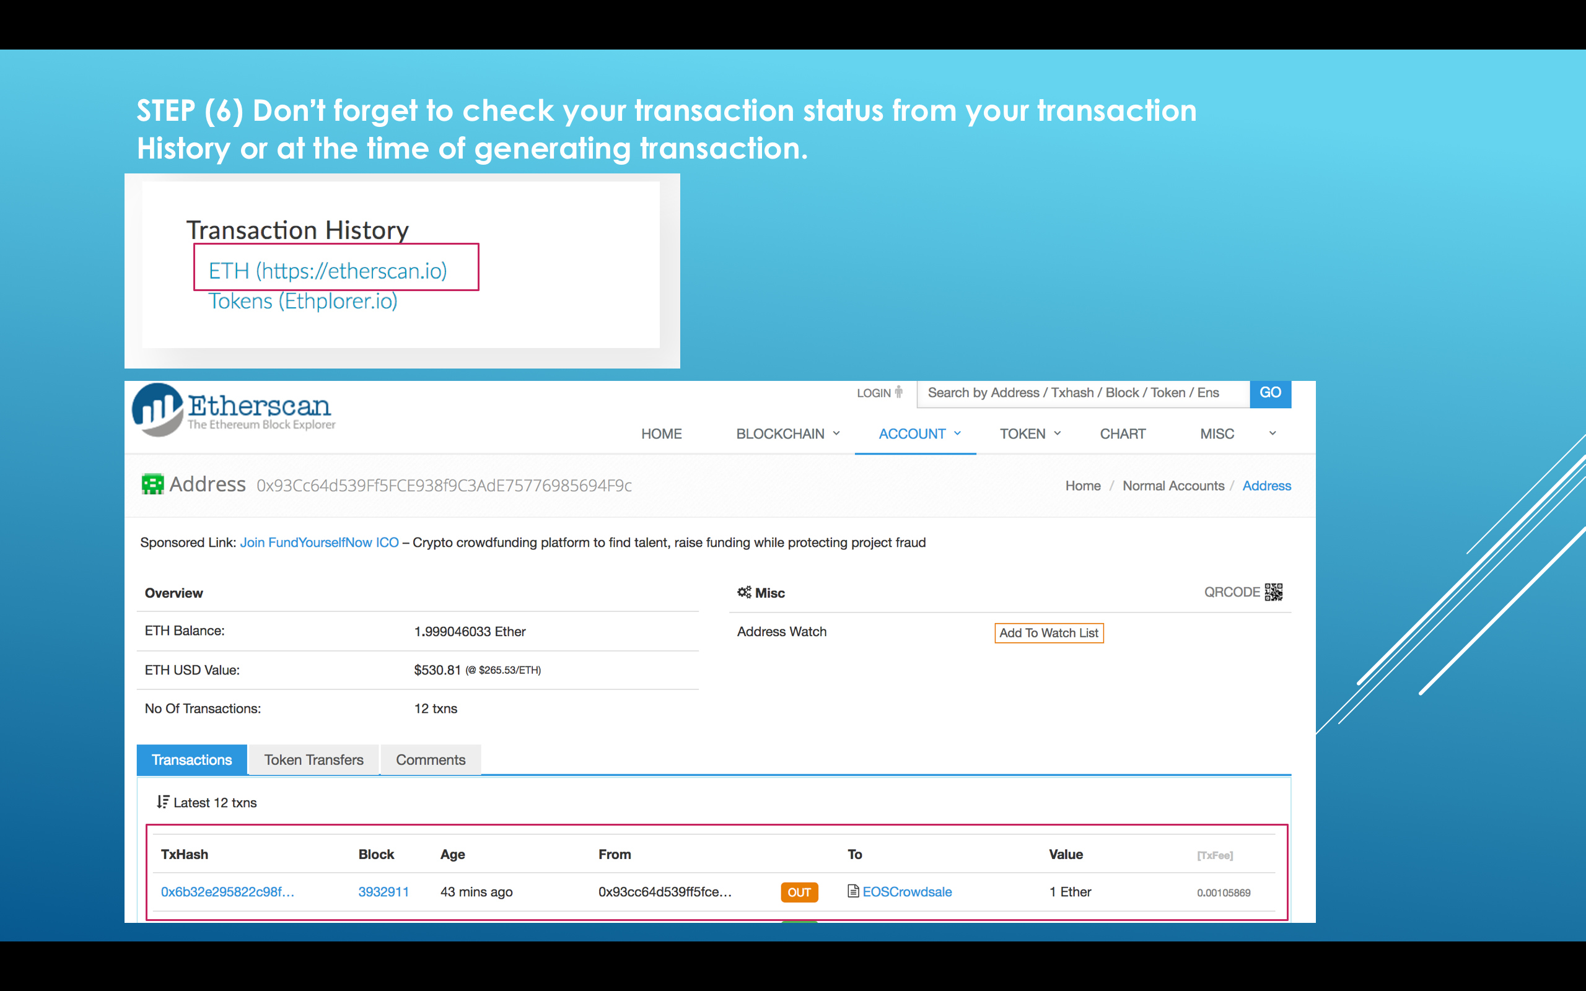This screenshot has height=991, width=1586.
Task: Click the Normal Accounts breadcrumb
Action: coord(1173,486)
